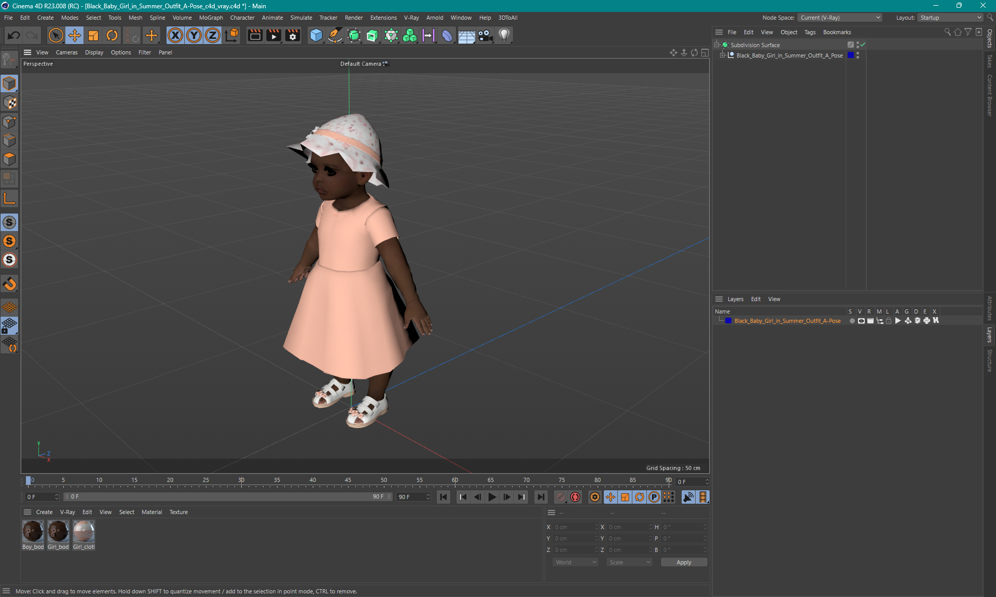This screenshot has width=996, height=597.
Task: Open the World coordinate dropdown
Action: (x=575, y=562)
